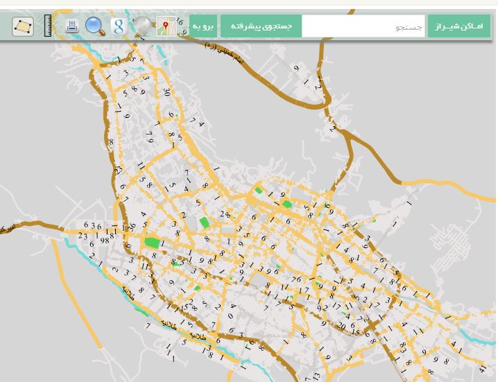Image resolution: width=498 pixels, height=382 pixels.
Task: Click the 'جستجو' search input field
Action: coord(364,26)
